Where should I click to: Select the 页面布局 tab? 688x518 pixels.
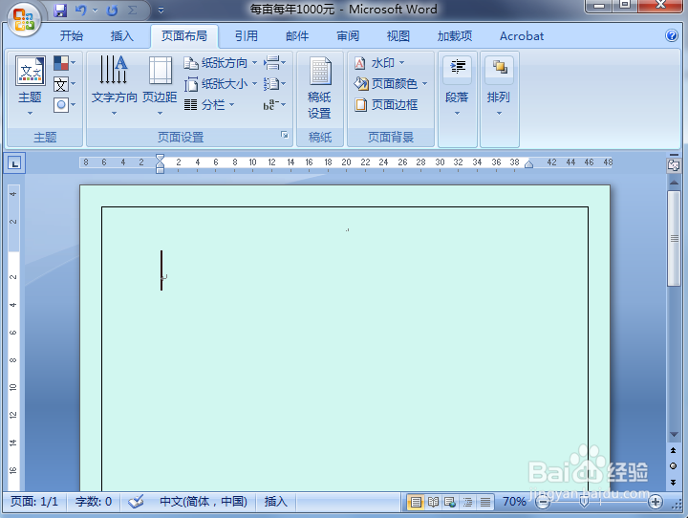coord(184,36)
